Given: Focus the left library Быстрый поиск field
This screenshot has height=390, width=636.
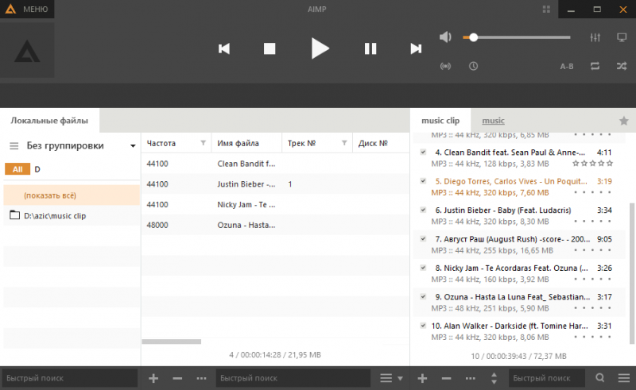Looking at the screenshot, I should click(70, 378).
